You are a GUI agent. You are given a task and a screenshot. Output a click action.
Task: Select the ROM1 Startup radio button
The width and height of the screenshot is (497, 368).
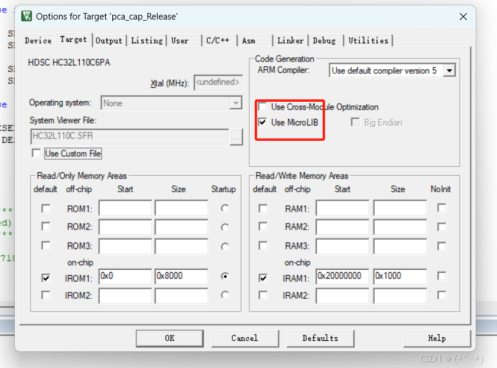225,208
